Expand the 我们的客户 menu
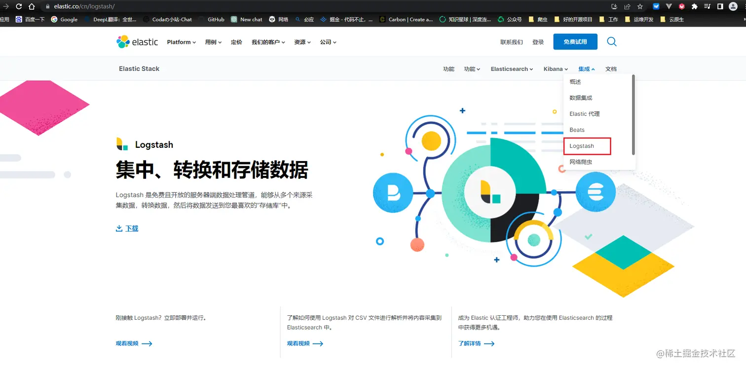The width and height of the screenshot is (746, 369). (x=268, y=42)
